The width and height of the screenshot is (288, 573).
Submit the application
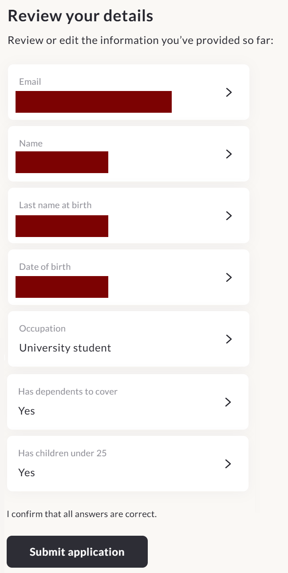[x=77, y=552]
